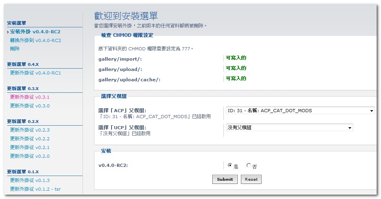Open 更新外掛從 v0.3.1
Viewport: 381px width, 199px height.
pos(30,97)
